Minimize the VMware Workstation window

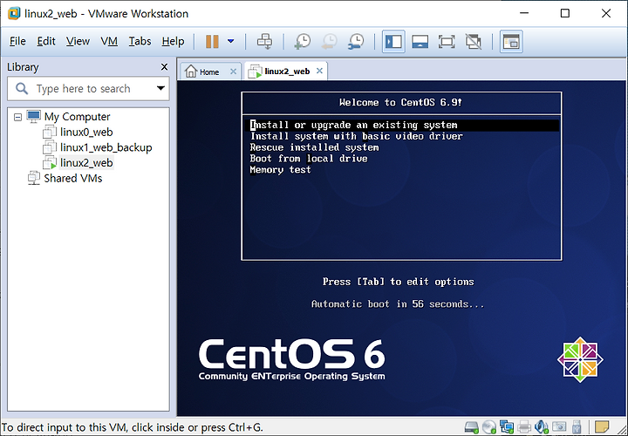(x=524, y=13)
